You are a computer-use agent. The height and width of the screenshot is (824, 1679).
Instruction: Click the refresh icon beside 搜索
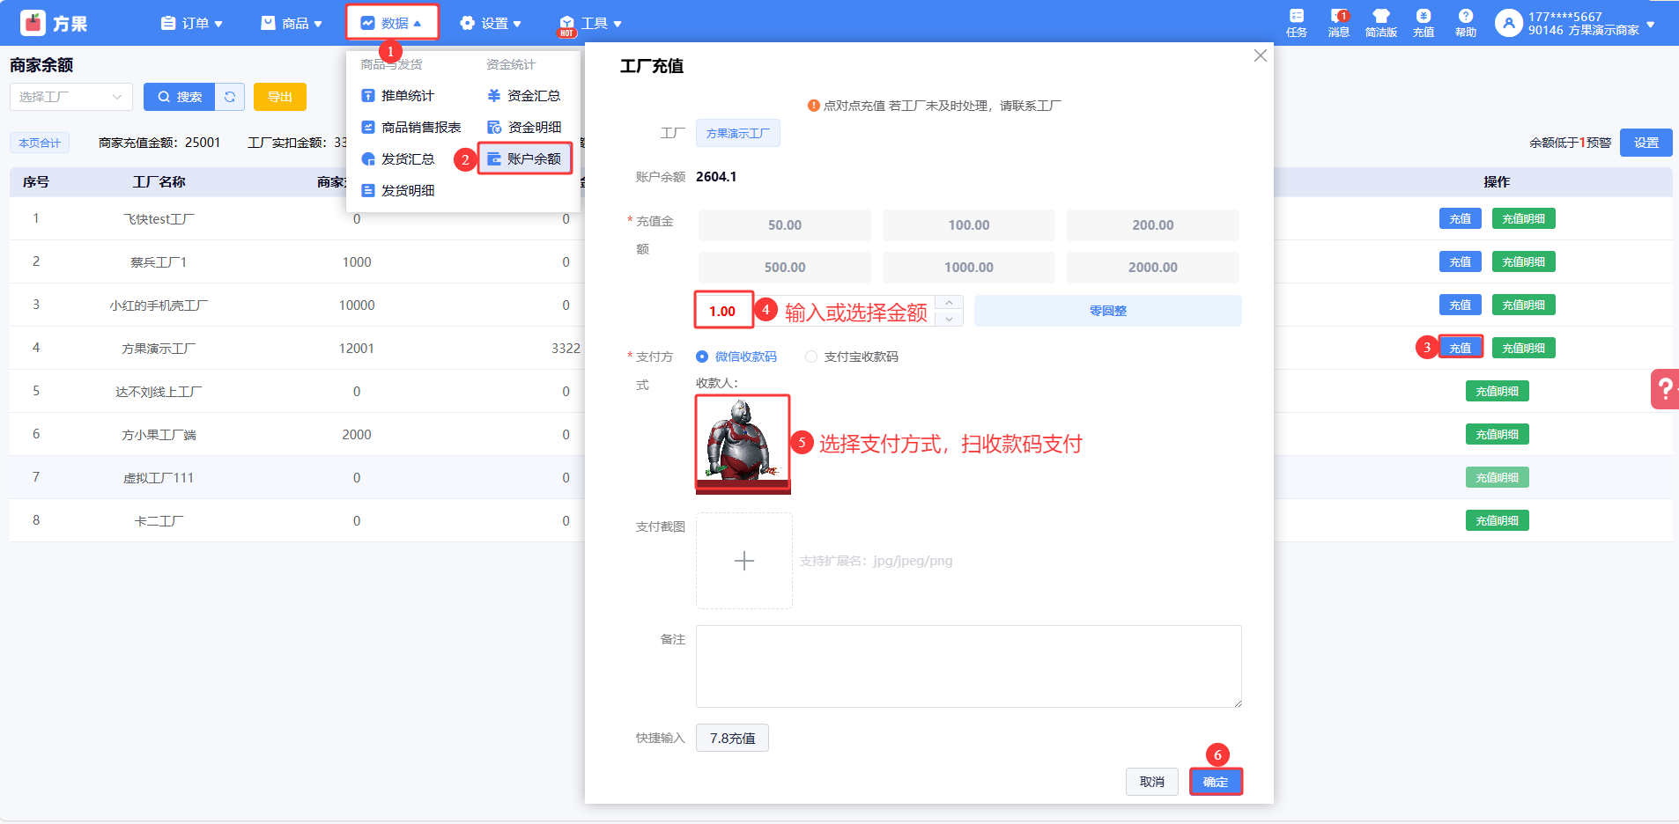[x=230, y=97]
